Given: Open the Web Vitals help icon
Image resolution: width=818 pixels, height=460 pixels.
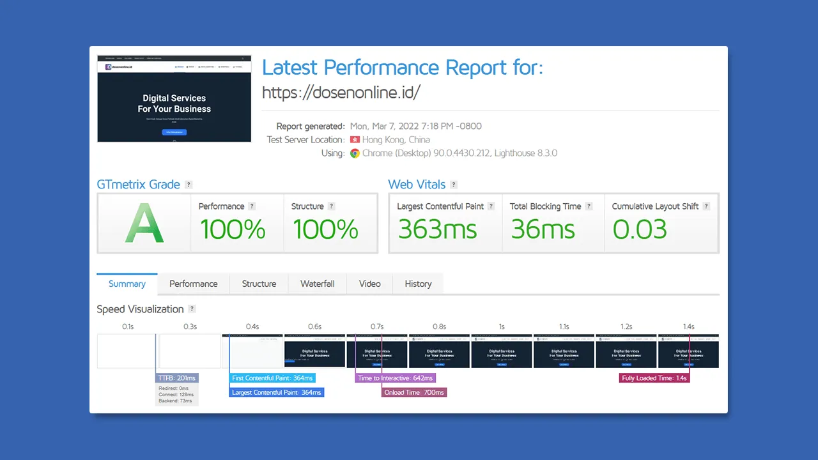Looking at the screenshot, I should point(454,184).
